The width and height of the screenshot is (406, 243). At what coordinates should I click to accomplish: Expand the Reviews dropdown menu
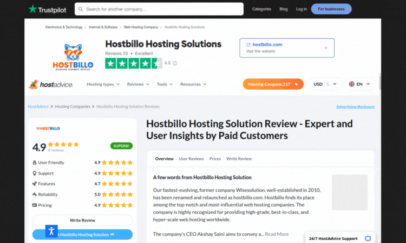pyautogui.click(x=138, y=84)
